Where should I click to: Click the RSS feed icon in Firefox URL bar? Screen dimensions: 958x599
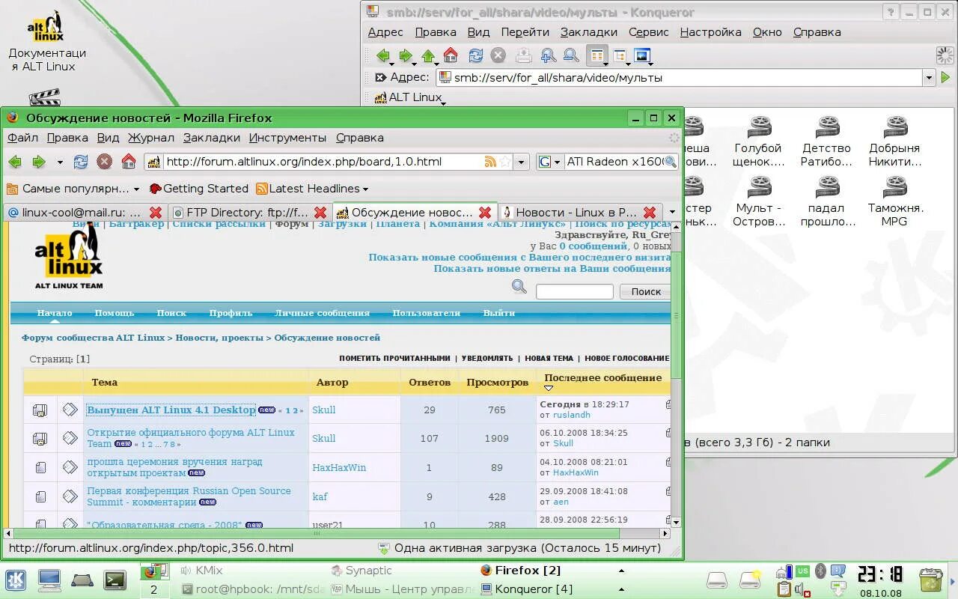(x=490, y=162)
